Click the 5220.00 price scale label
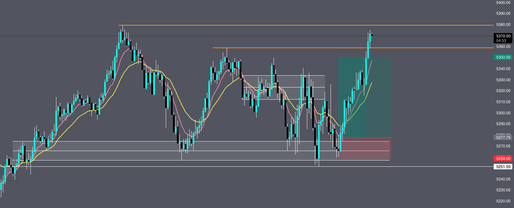The height and width of the screenshot is (208, 514). (x=503, y=201)
